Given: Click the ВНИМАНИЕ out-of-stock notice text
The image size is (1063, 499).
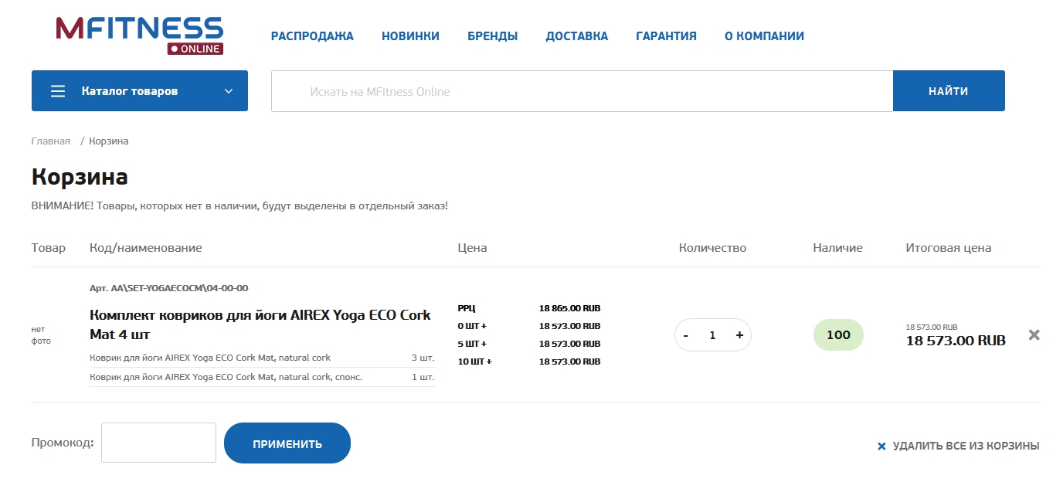Looking at the screenshot, I should (239, 206).
